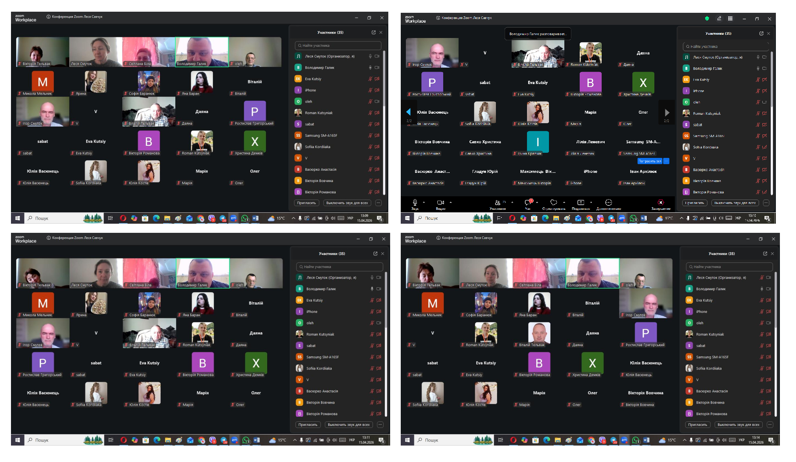Toggle the Звук microphone in meeting toolbar
Image resolution: width=796 pixels, height=462 pixels.
[415, 202]
